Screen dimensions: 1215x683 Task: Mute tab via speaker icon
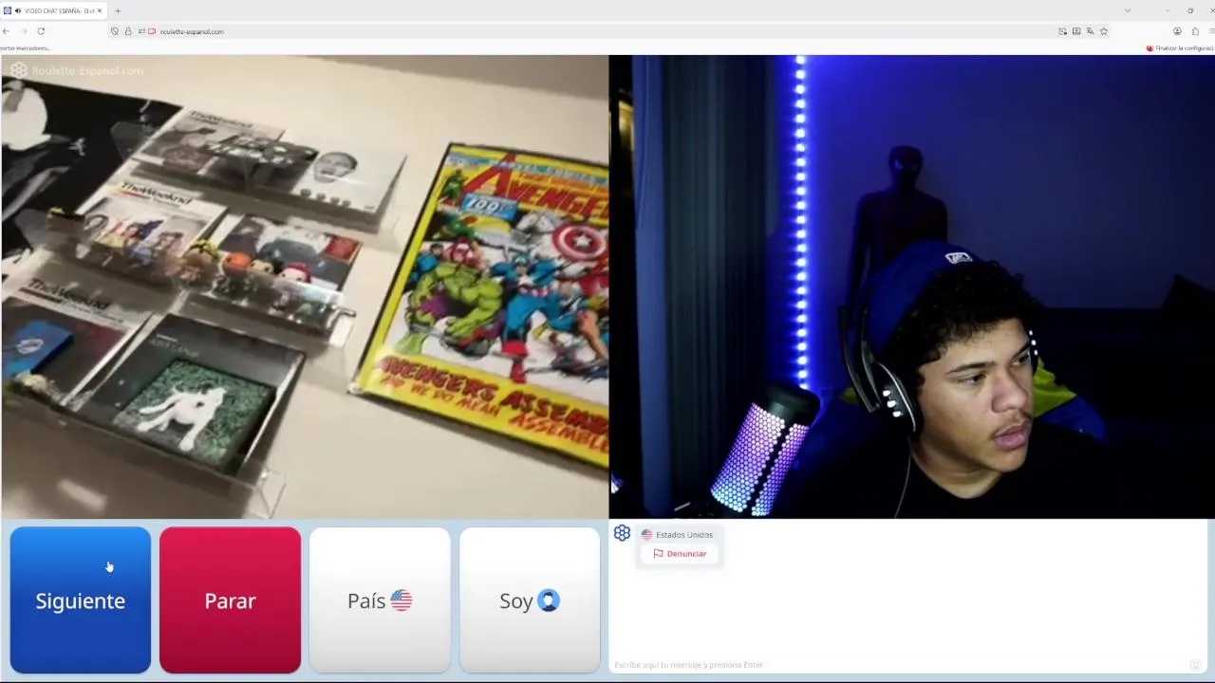pyautogui.click(x=18, y=10)
